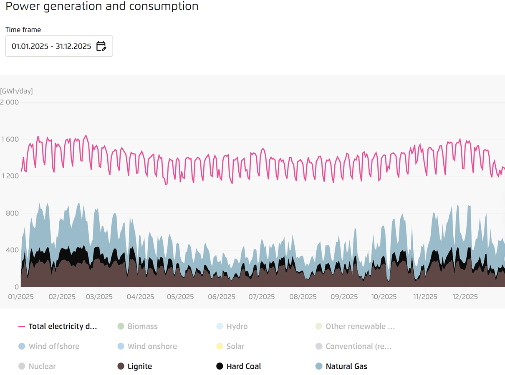Click the brown Lignite legend circle
The image size is (505, 375).
pos(121,366)
